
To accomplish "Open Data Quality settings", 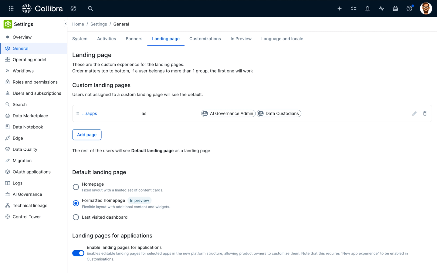I will click(33, 149).
